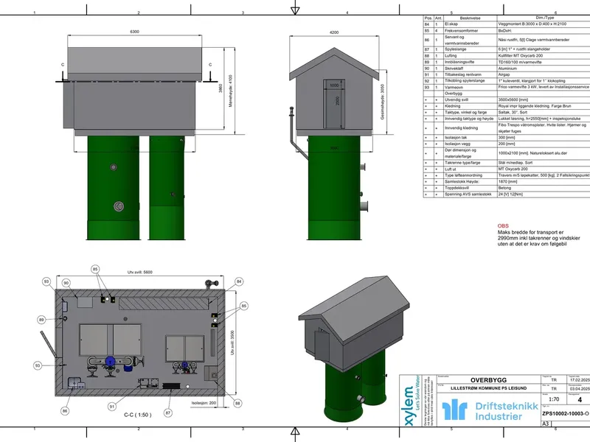Click the centre arrow marker on bottom border

[296, 432]
